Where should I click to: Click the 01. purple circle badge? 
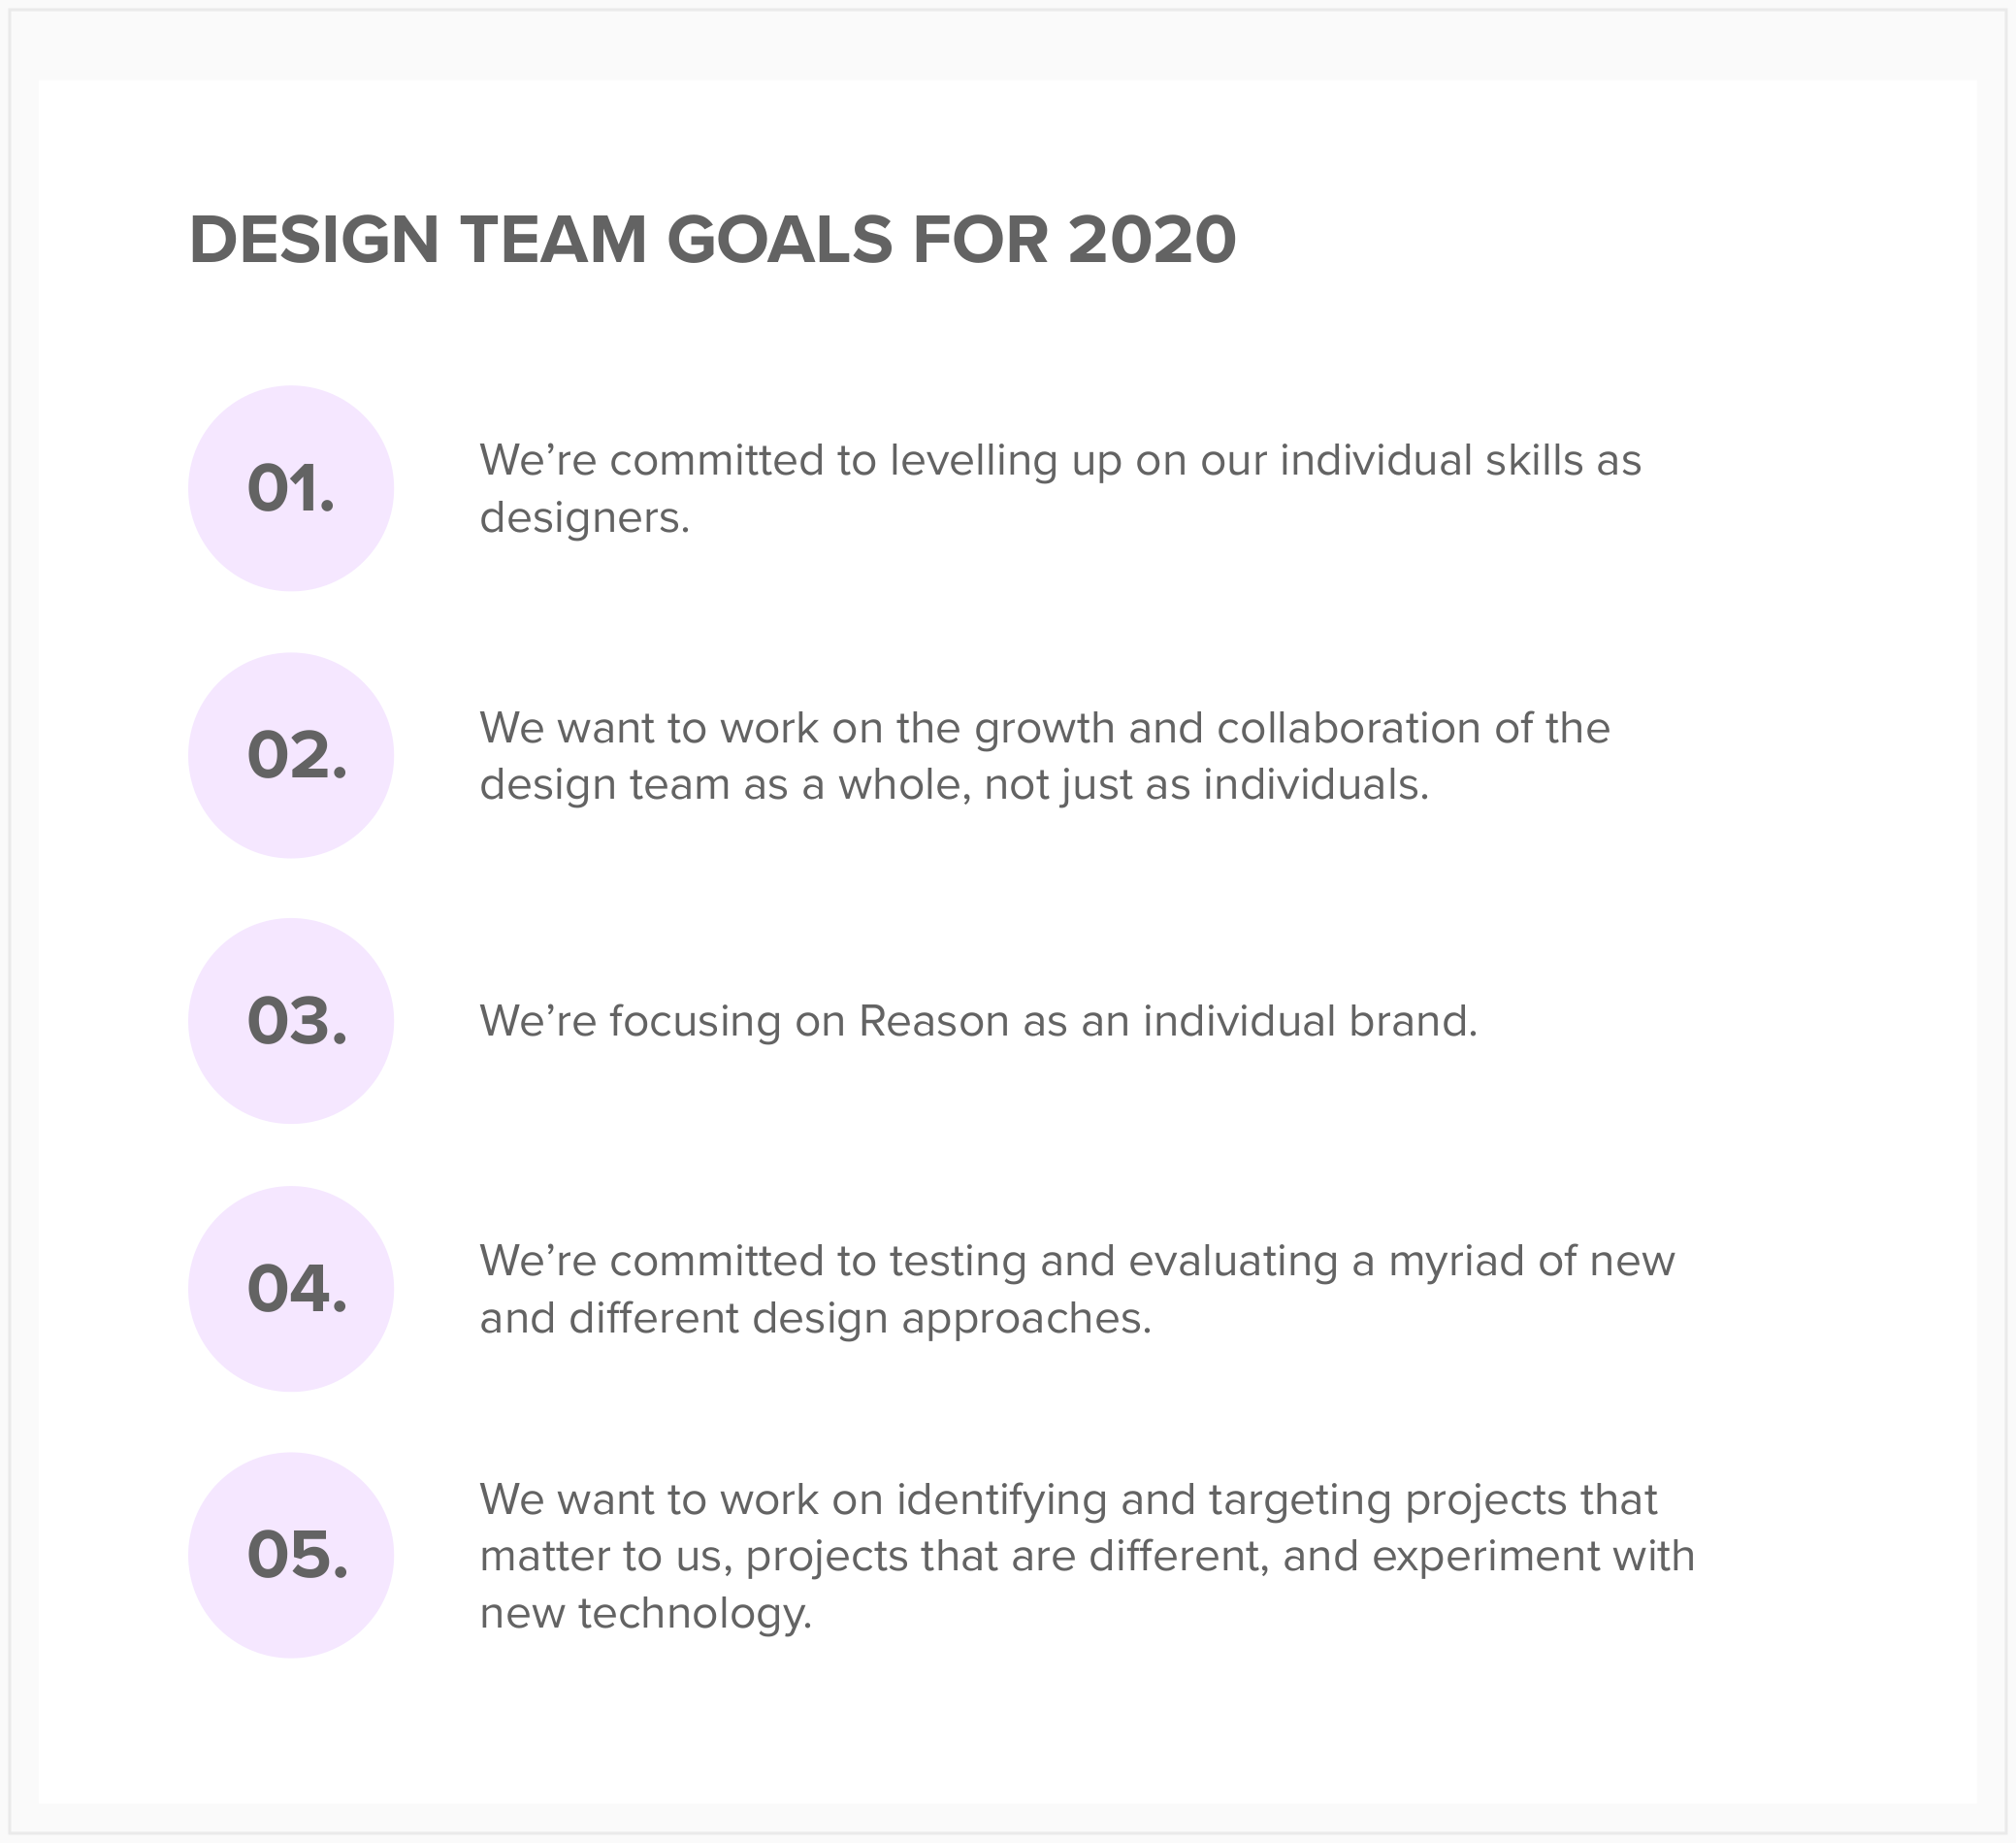click(x=290, y=488)
